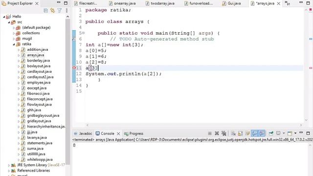The width and height of the screenshot is (313, 176).
Task: Expand the mugil package
Action: point(14,39)
